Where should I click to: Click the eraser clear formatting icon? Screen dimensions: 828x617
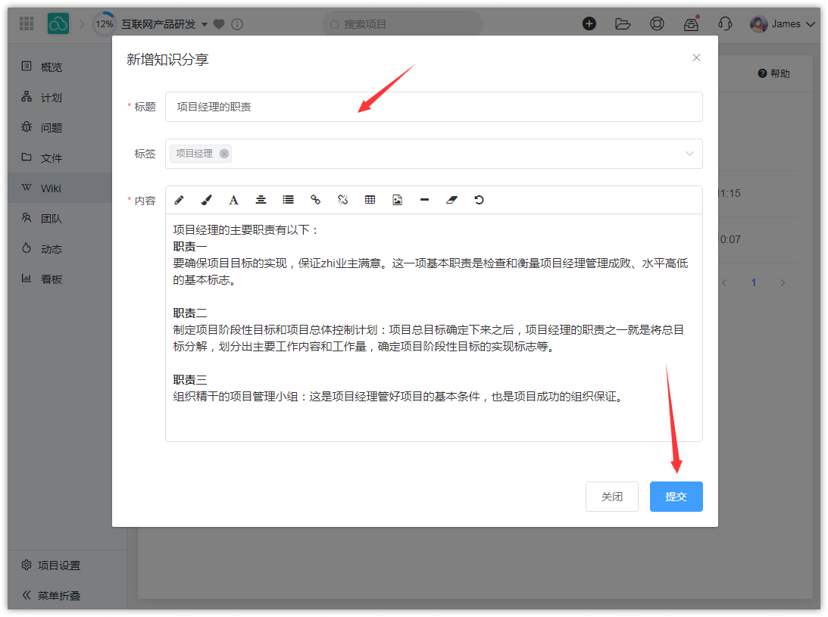[x=451, y=200]
